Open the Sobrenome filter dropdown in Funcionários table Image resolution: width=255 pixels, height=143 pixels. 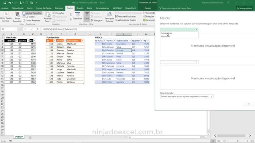click(82, 41)
